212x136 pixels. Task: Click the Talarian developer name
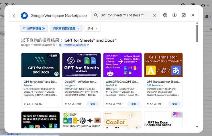click(28, 85)
